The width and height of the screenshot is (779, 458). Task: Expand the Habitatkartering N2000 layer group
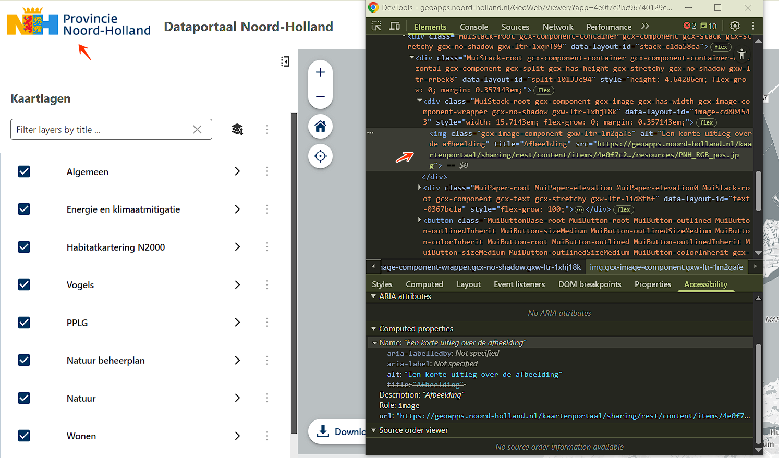tap(237, 247)
